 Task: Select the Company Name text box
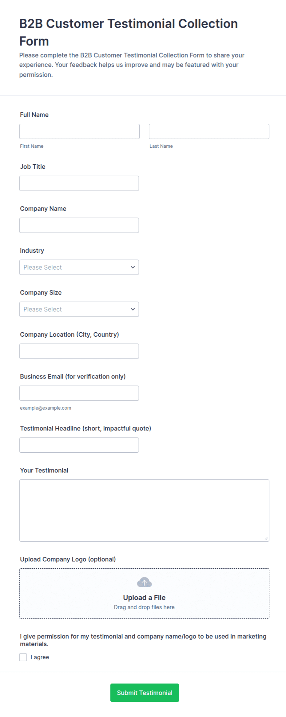pos(79,225)
